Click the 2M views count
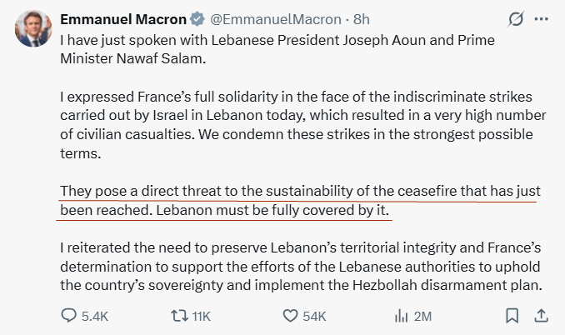This screenshot has width=565, height=335. (x=422, y=315)
